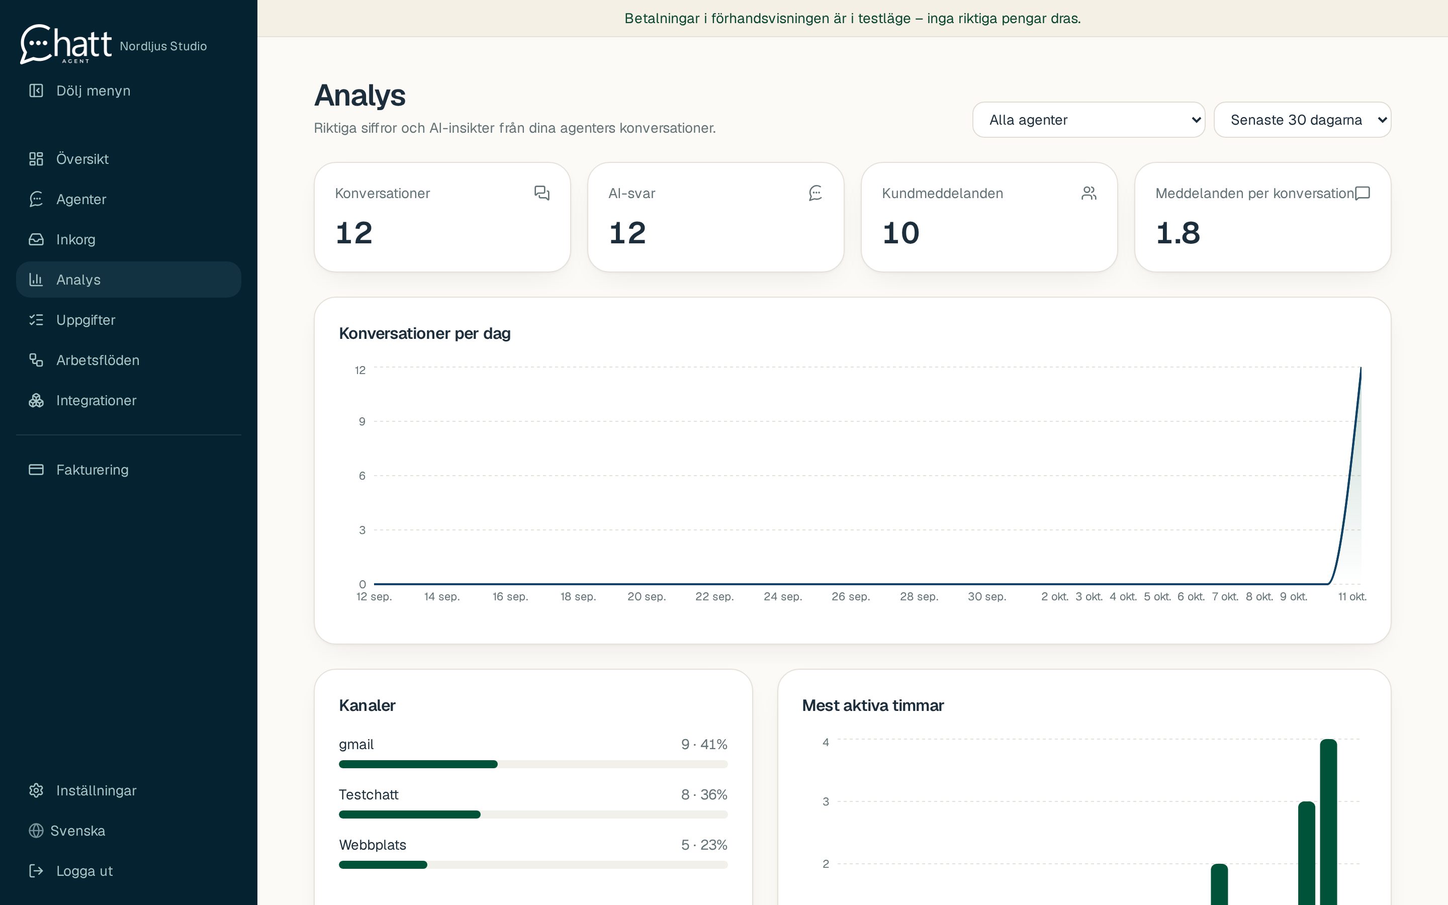
Task: Click the Webbplats channel progress bar
Action: click(x=533, y=864)
